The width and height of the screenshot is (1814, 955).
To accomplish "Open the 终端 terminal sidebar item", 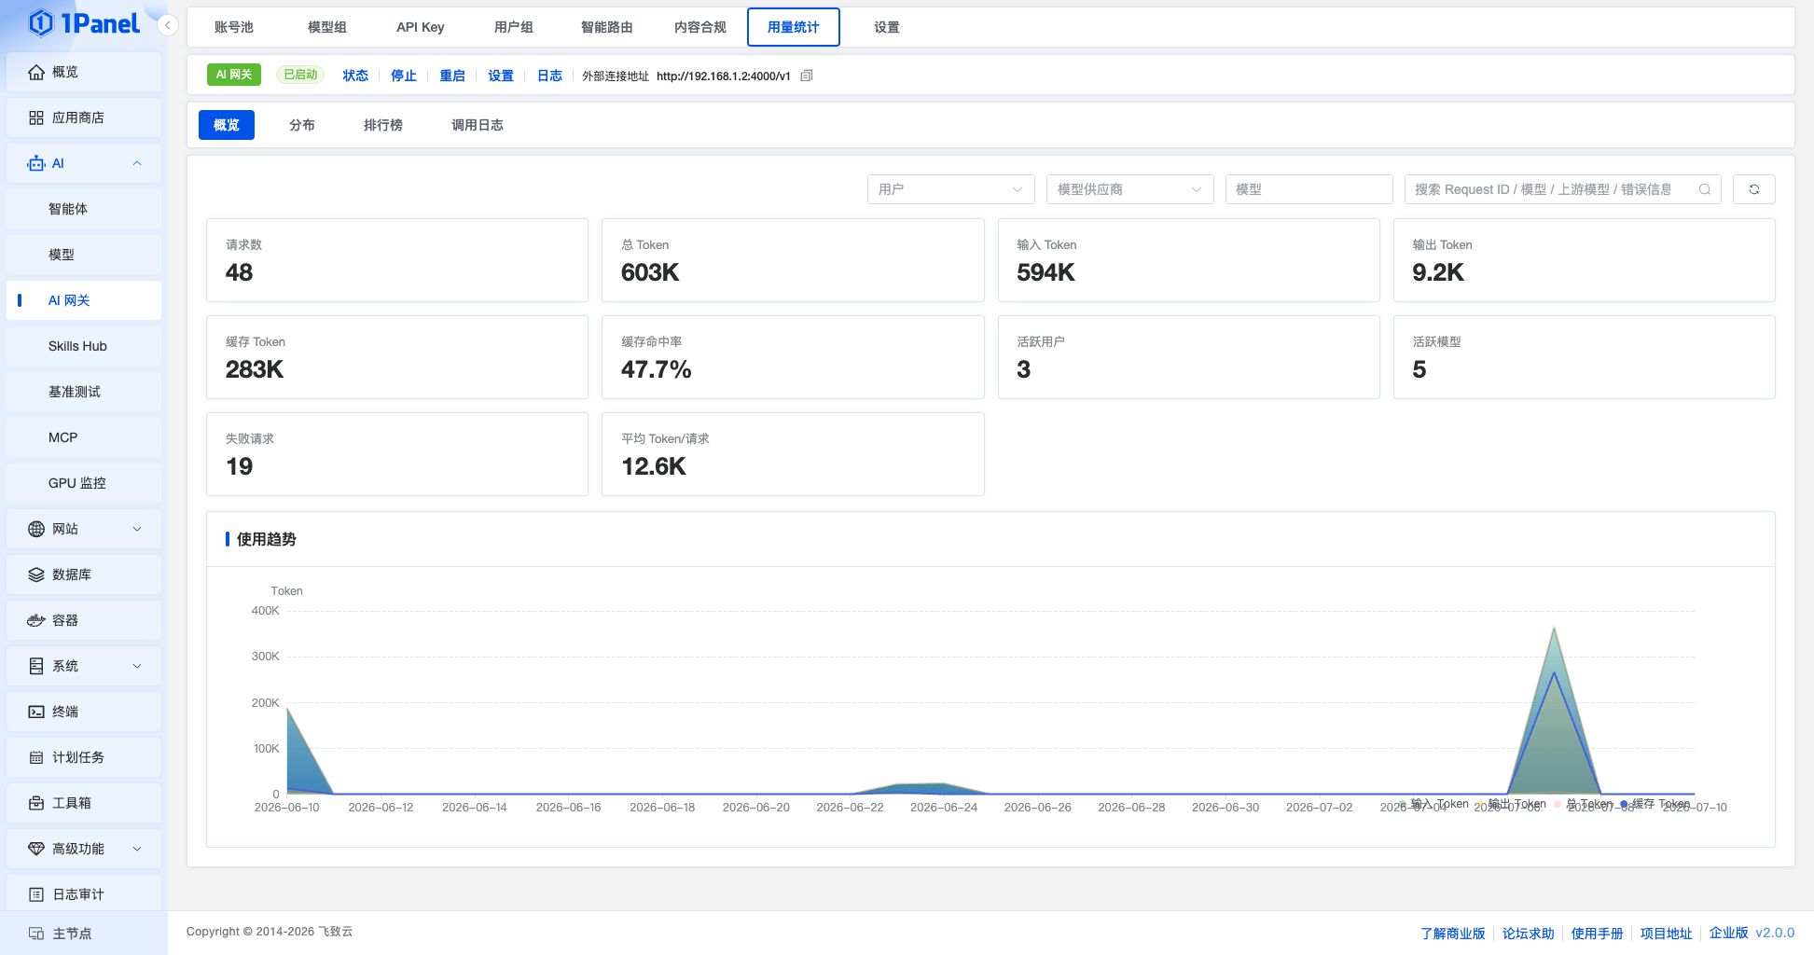I will click(x=84, y=712).
